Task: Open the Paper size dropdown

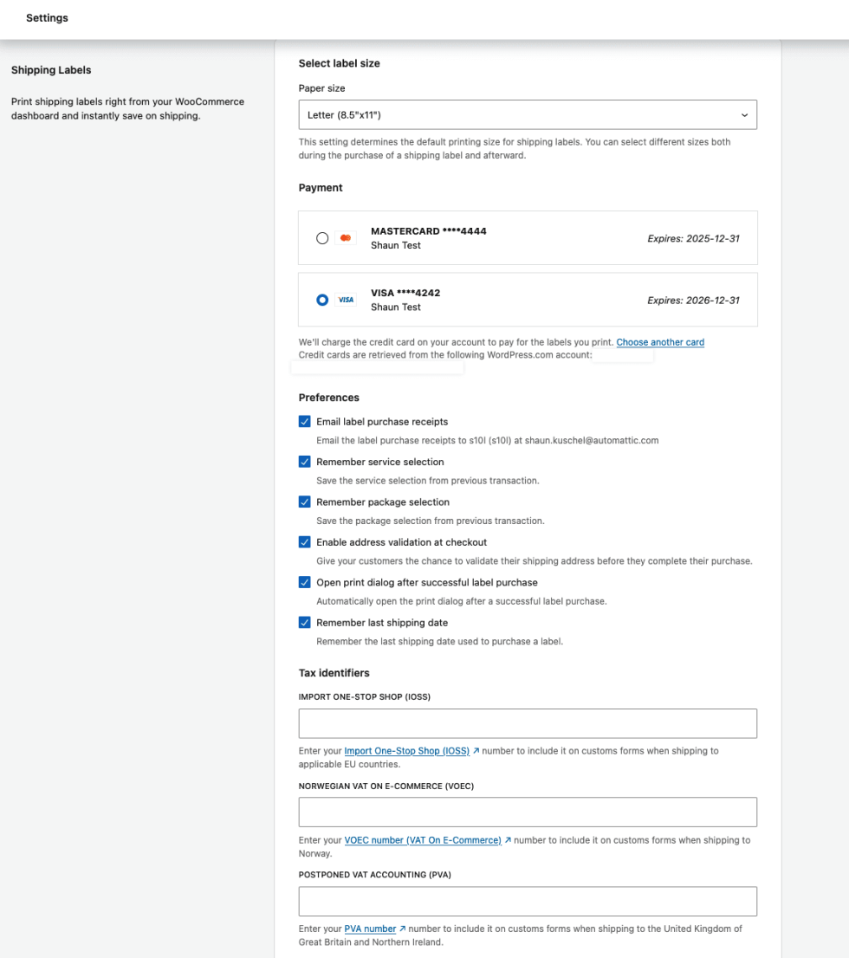Action: click(x=528, y=115)
